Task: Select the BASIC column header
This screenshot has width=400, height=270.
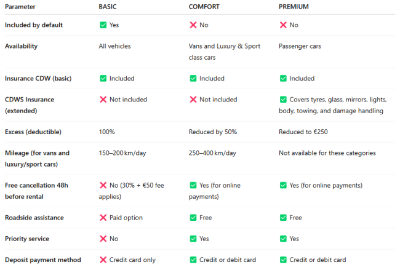Action: click(108, 7)
